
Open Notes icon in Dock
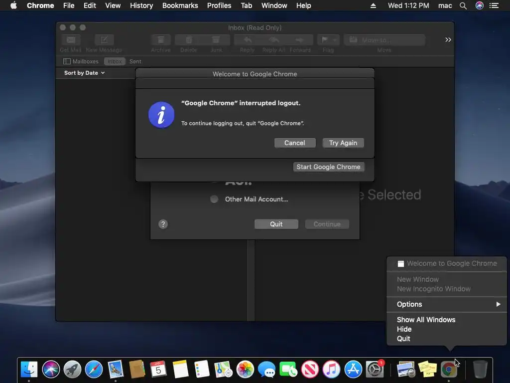[180, 370]
